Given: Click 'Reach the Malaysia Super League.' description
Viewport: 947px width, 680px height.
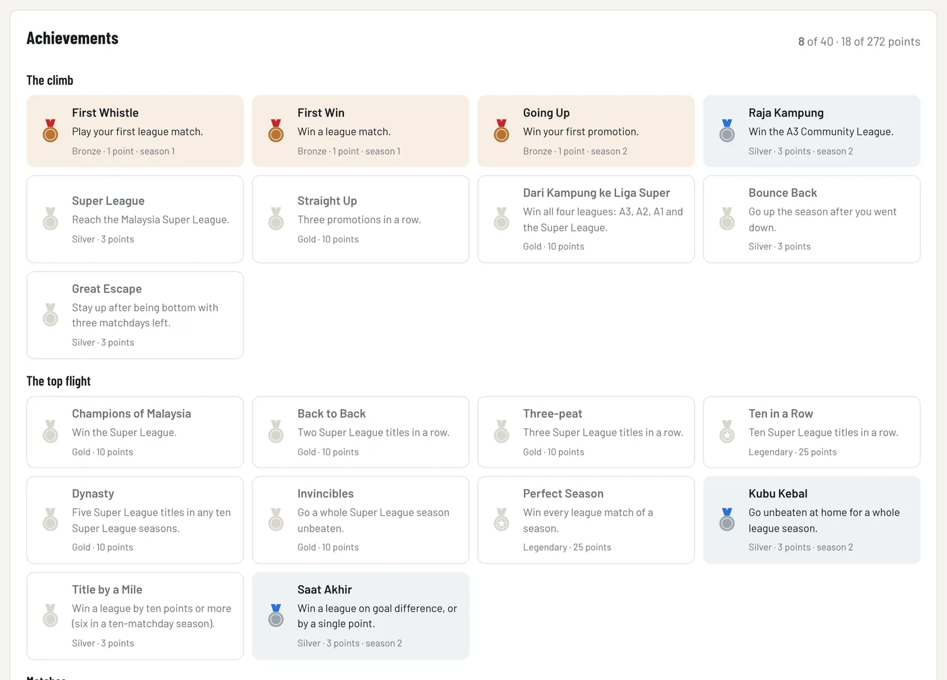Looking at the screenshot, I should pos(150,220).
